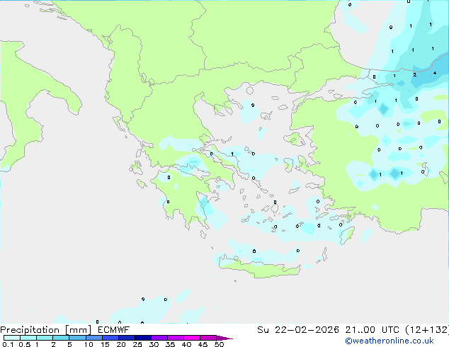Image resolution: width=449 pixels, height=347 pixels.
Task: Click the 0.1–0.5 mm palest cyan legend swatch
Action: coord(12,338)
